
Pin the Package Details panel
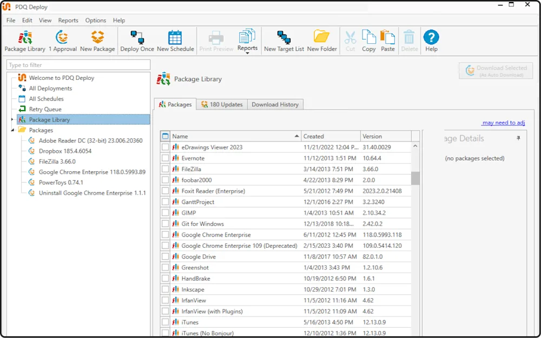pos(518,138)
